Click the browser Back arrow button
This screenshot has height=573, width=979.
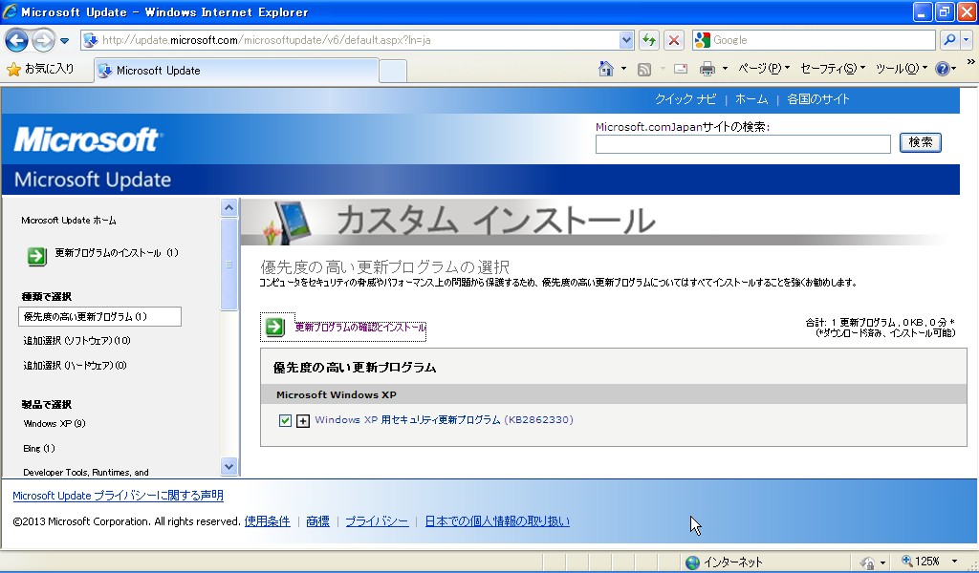click(x=16, y=40)
